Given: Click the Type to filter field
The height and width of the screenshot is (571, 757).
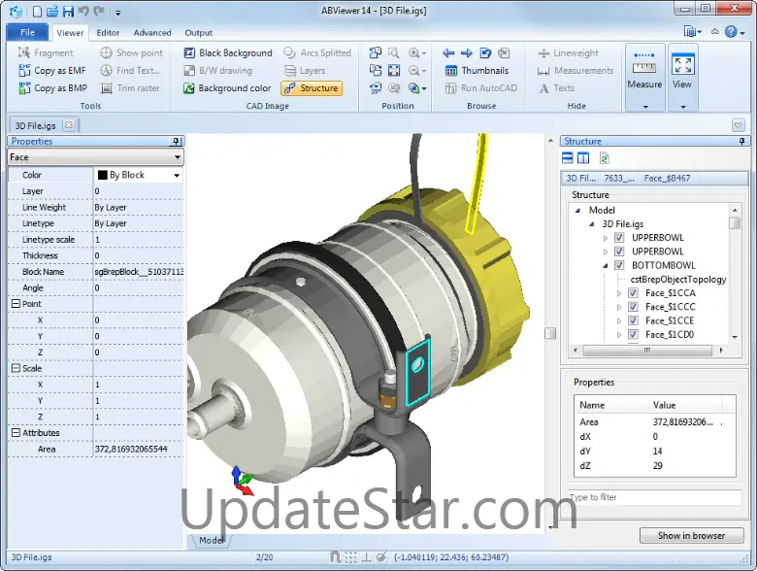Looking at the screenshot, I should (655, 497).
